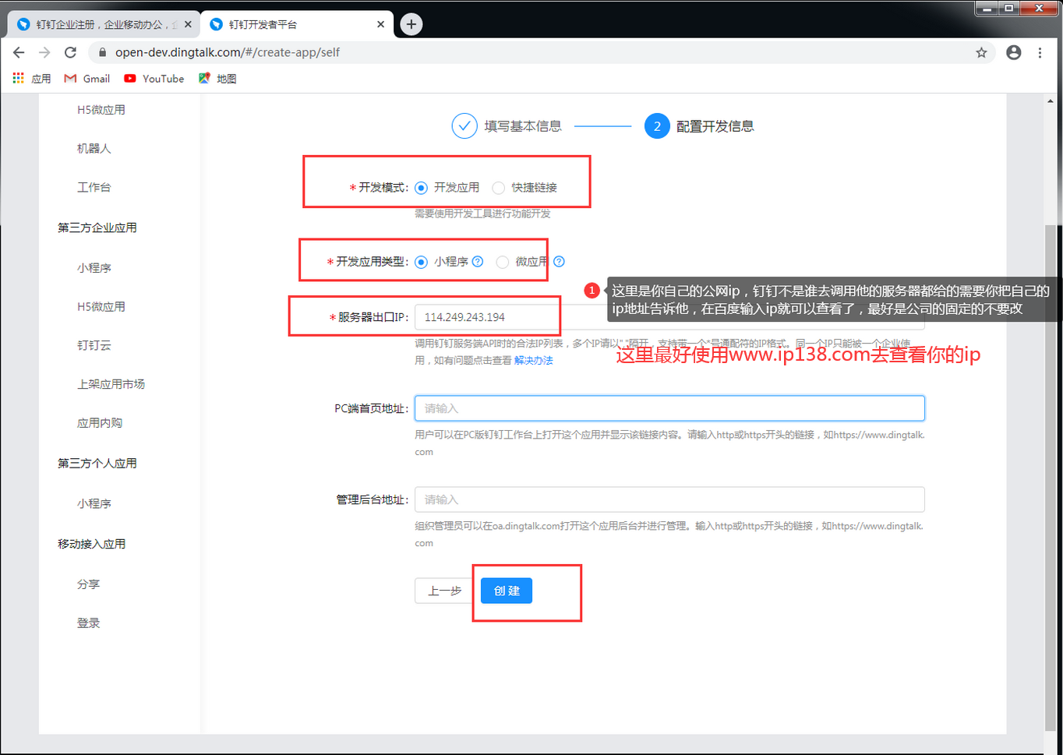Click the page vertical scrollbar
This screenshot has width=1063, height=755.
tap(1051, 477)
